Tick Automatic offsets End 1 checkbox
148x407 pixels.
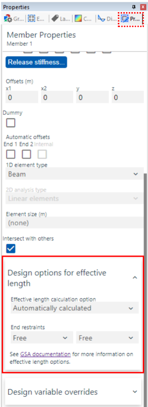click(11, 154)
